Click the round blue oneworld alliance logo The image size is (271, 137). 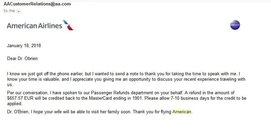pos(235,25)
